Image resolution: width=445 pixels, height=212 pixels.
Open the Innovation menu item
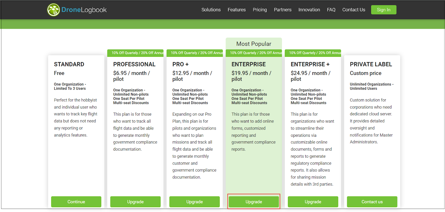(x=309, y=10)
